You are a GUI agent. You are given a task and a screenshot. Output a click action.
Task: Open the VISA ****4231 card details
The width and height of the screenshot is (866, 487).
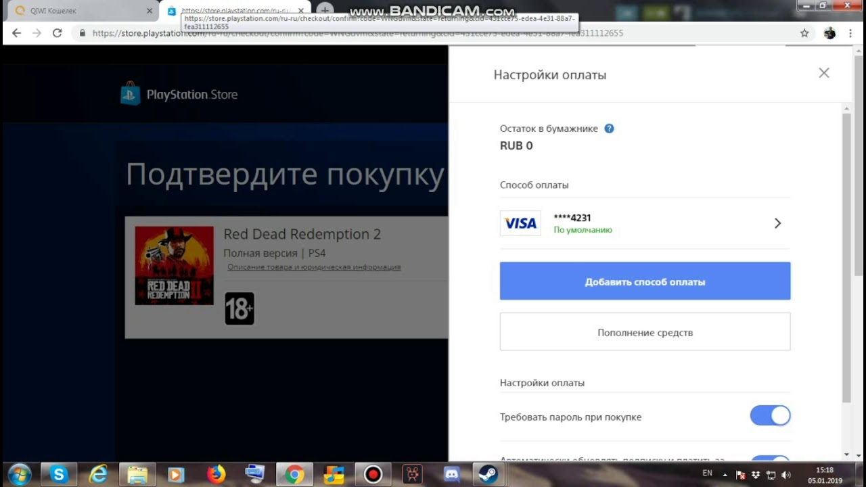(x=645, y=223)
